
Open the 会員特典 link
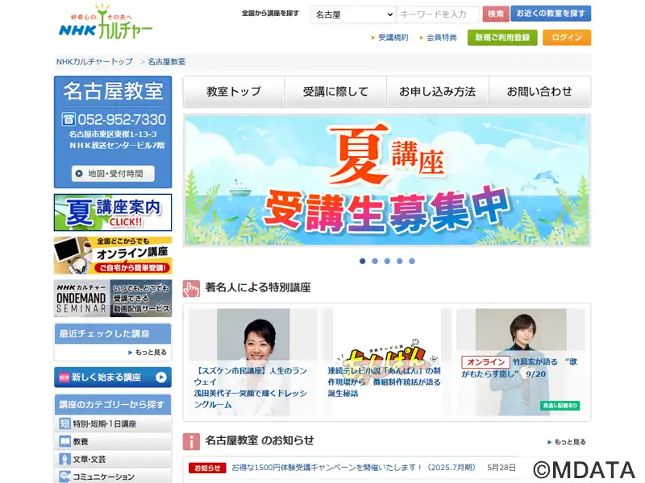(x=441, y=38)
